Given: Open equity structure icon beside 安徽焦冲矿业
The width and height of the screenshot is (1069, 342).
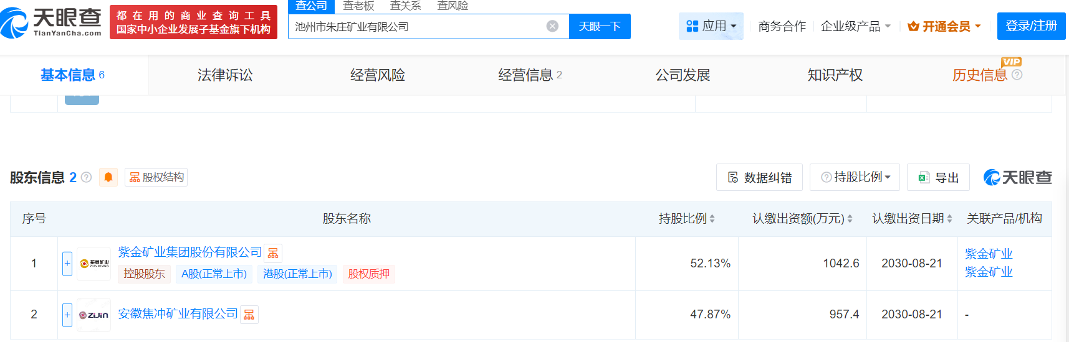Looking at the screenshot, I should point(249,315).
